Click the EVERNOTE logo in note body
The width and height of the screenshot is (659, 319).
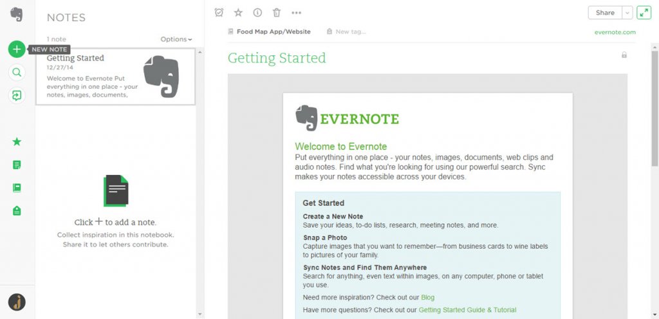click(347, 118)
